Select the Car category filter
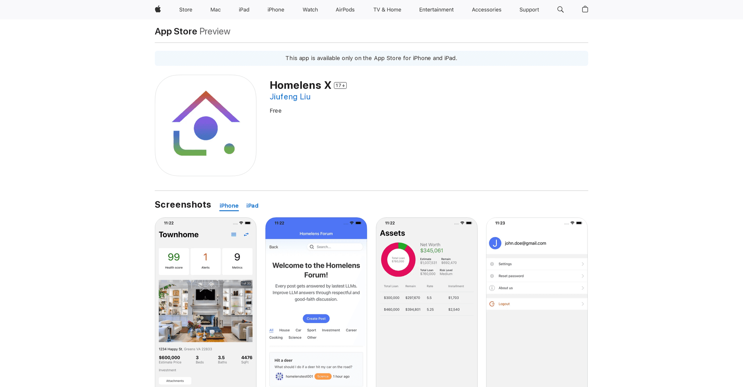 click(x=298, y=330)
